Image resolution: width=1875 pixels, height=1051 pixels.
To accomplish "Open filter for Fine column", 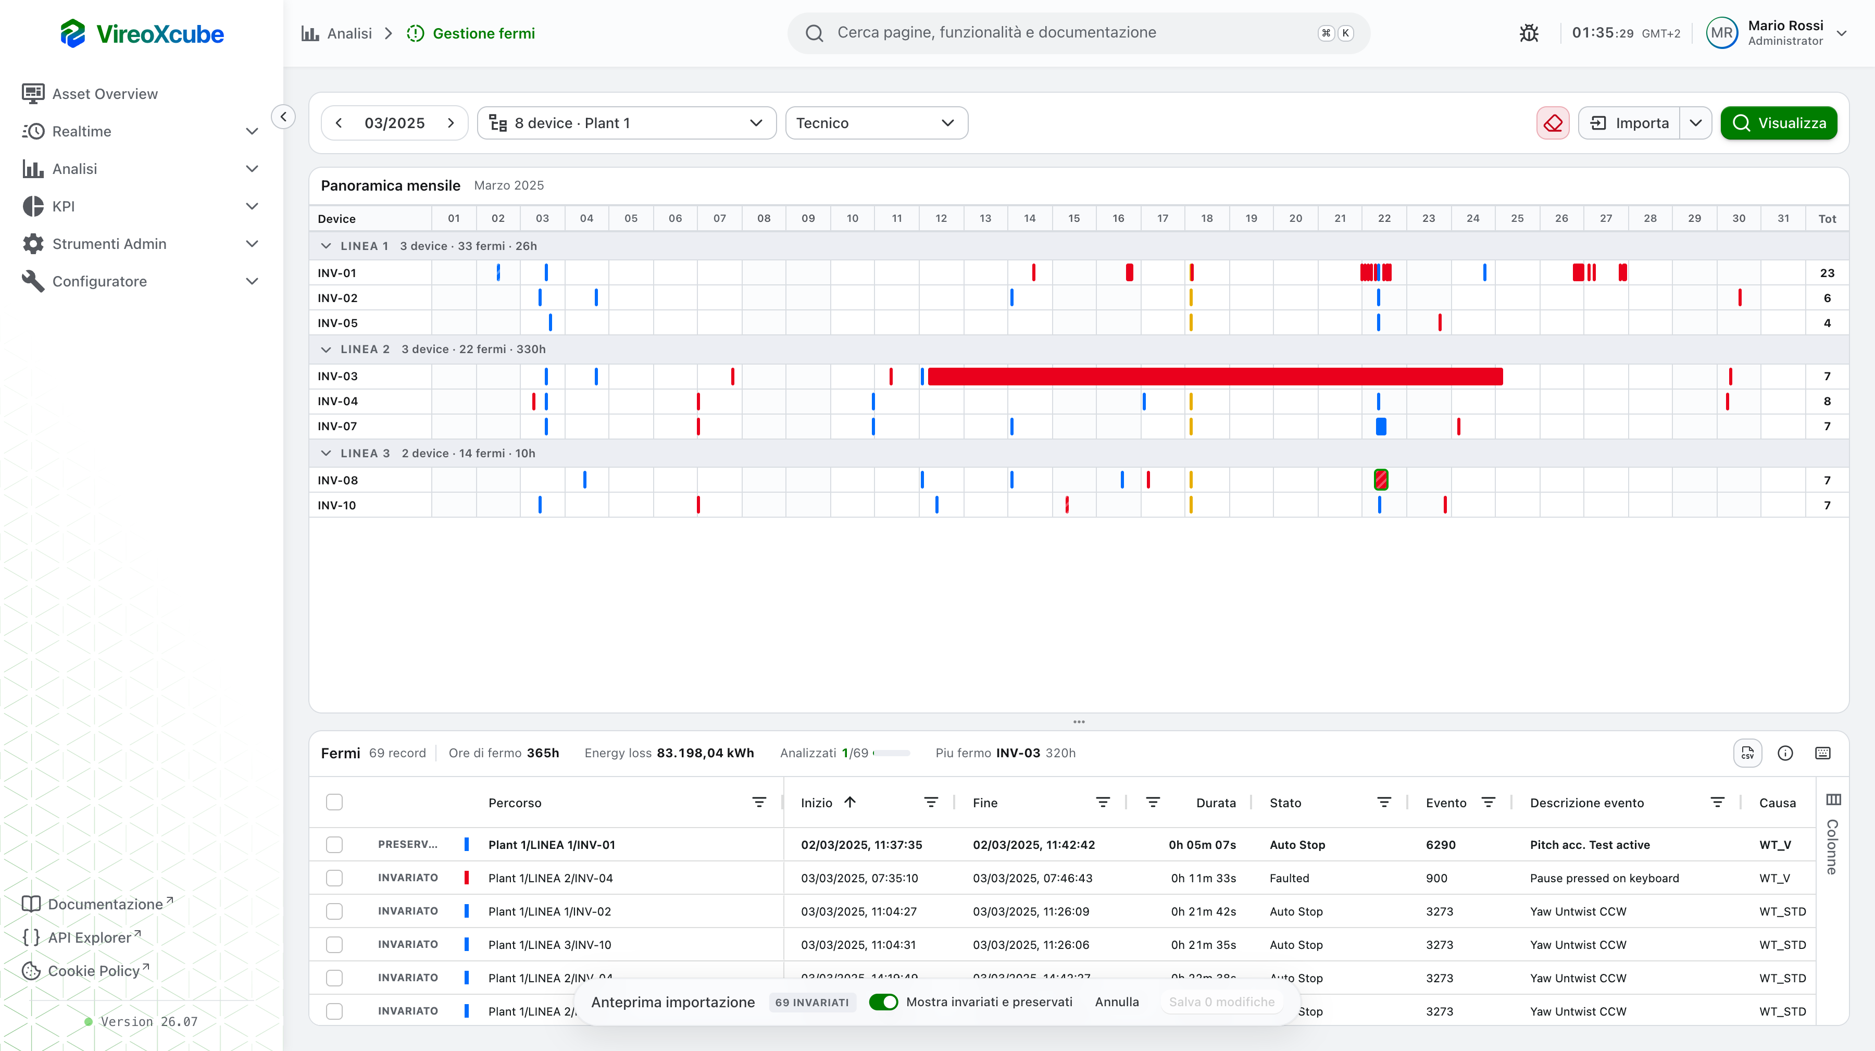I will (1104, 802).
